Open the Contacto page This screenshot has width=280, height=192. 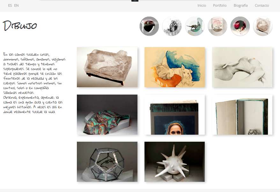[262, 5]
